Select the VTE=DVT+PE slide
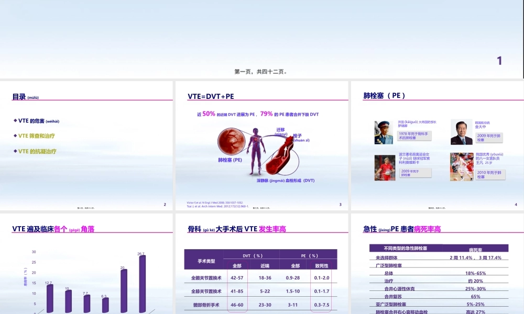524x314 pixels. [x=262, y=144]
